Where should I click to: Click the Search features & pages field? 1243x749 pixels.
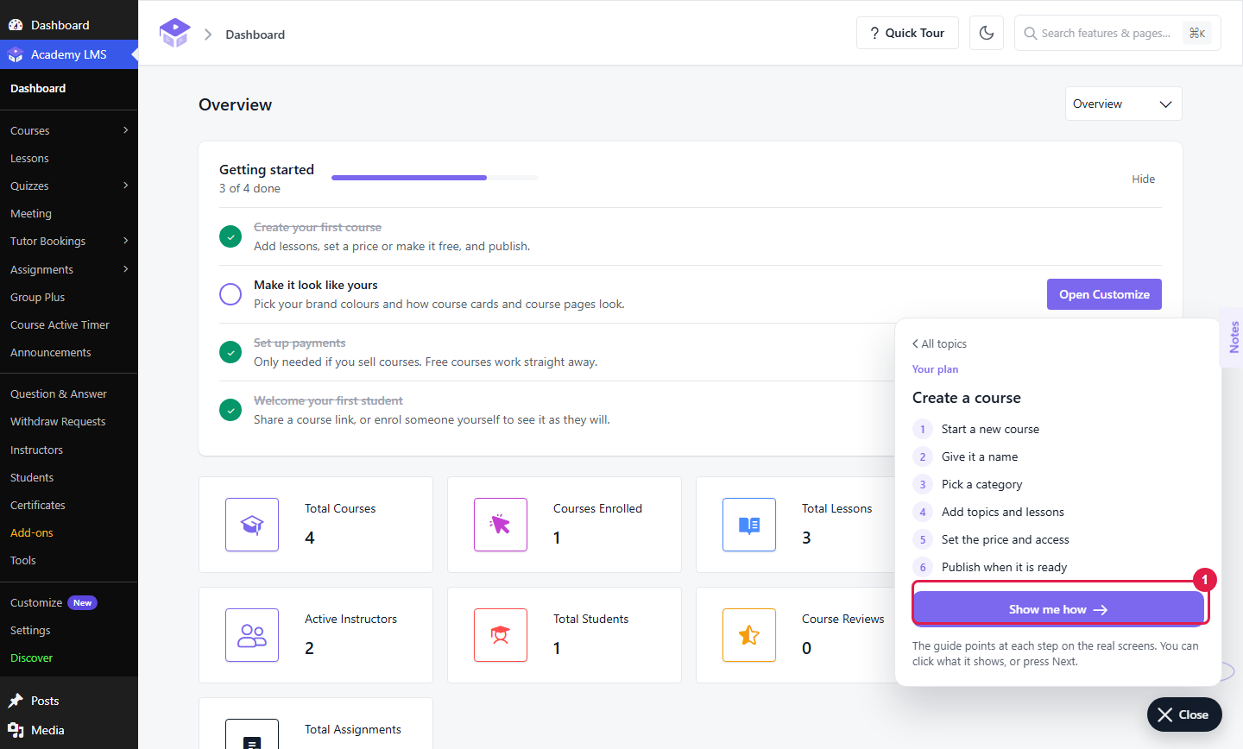click(1118, 33)
